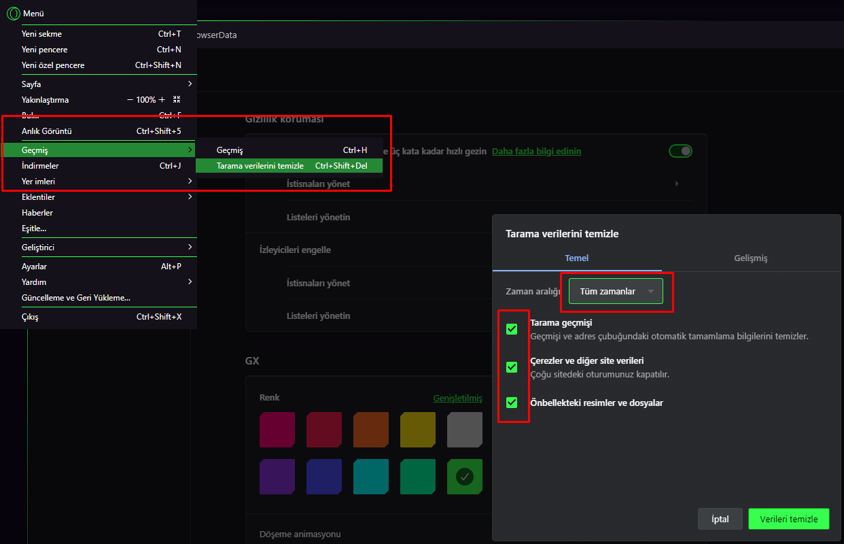The height and width of the screenshot is (544, 844).
Task: Disable the green privacy protection toggle
Action: coord(680,151)
